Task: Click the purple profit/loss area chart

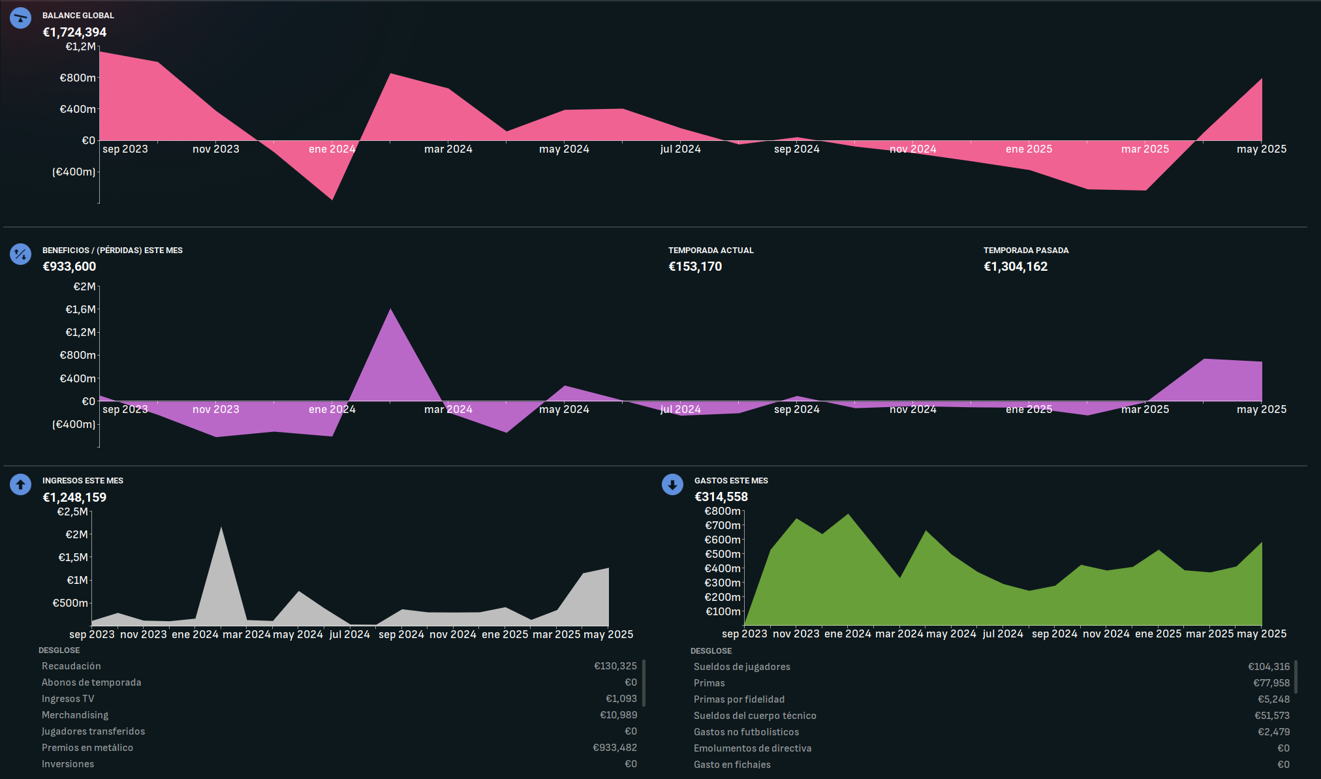Action: (x=681, y=372)
